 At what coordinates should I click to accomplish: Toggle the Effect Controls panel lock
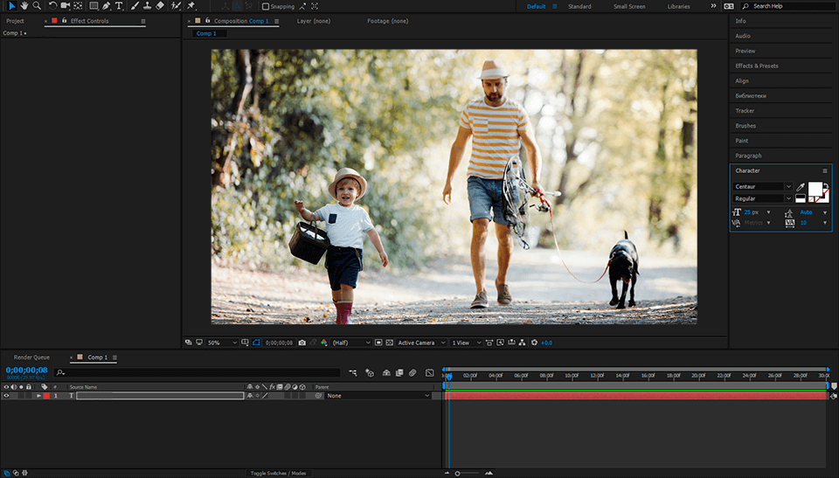[64, 21]
